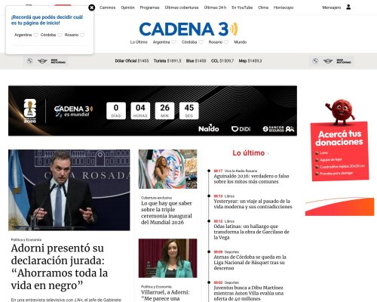The width and height of the screenshot is (377, 302).
Task: Open Programas in the top menu
Action: tap(149, 8)
